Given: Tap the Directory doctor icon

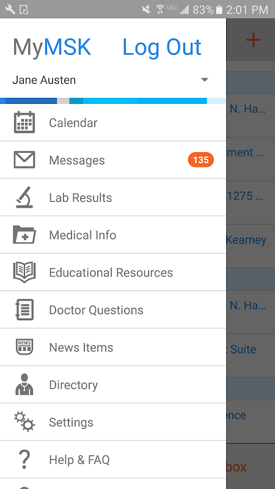Looking at the screenshot, I should click(x=24, y=384).
